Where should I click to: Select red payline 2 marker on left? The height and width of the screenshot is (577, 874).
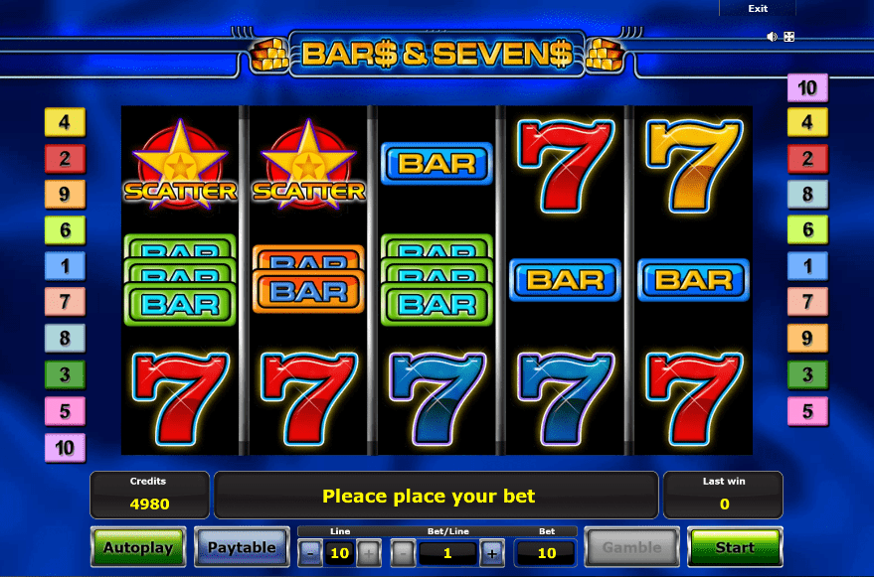(65, 158)
